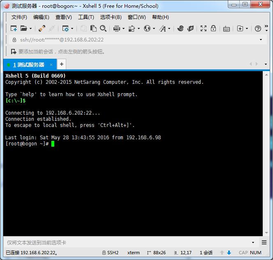Expand the file transfer dropdown arrow
273x260 pixels.
[139, 28]
